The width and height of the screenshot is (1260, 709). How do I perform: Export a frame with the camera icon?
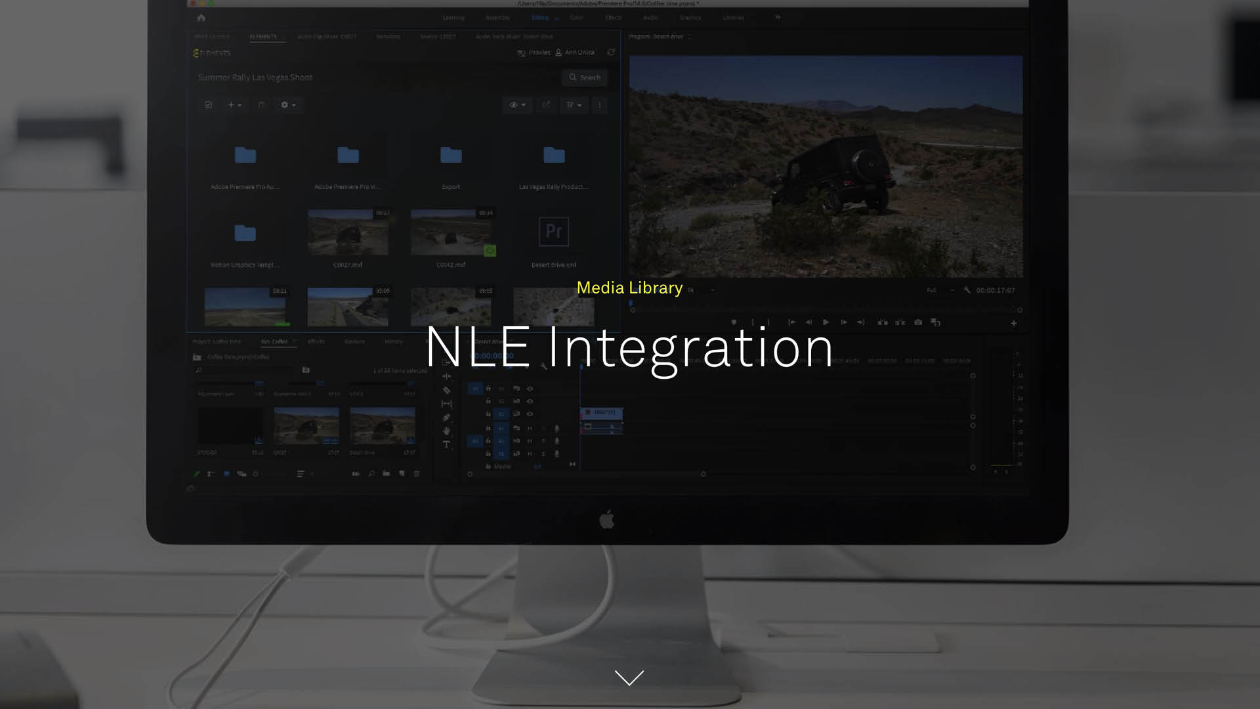click(918, 322)
